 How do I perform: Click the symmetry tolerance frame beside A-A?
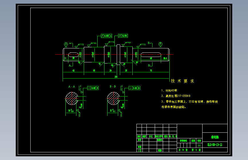(93, 88)
